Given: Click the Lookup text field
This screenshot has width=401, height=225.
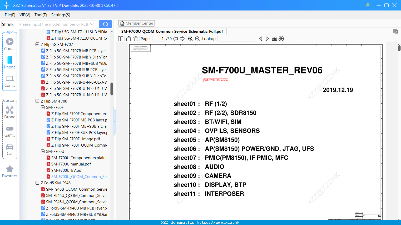Looking at the screenshot, I should click(237, 39).
